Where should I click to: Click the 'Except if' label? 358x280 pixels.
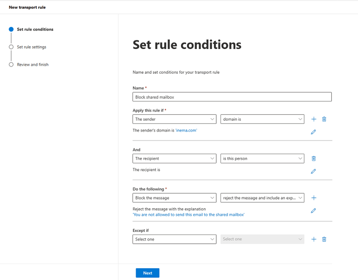pyautogui.click(x=141, y=230)
